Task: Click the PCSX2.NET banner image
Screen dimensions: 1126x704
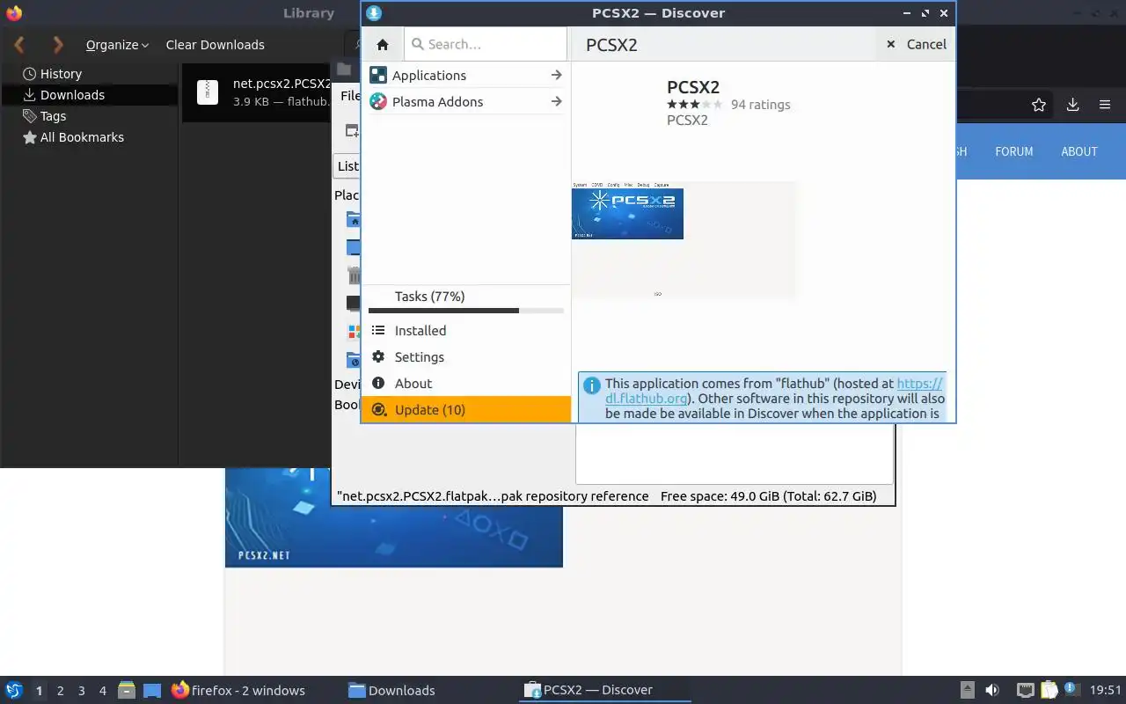Action: (394, 517)
